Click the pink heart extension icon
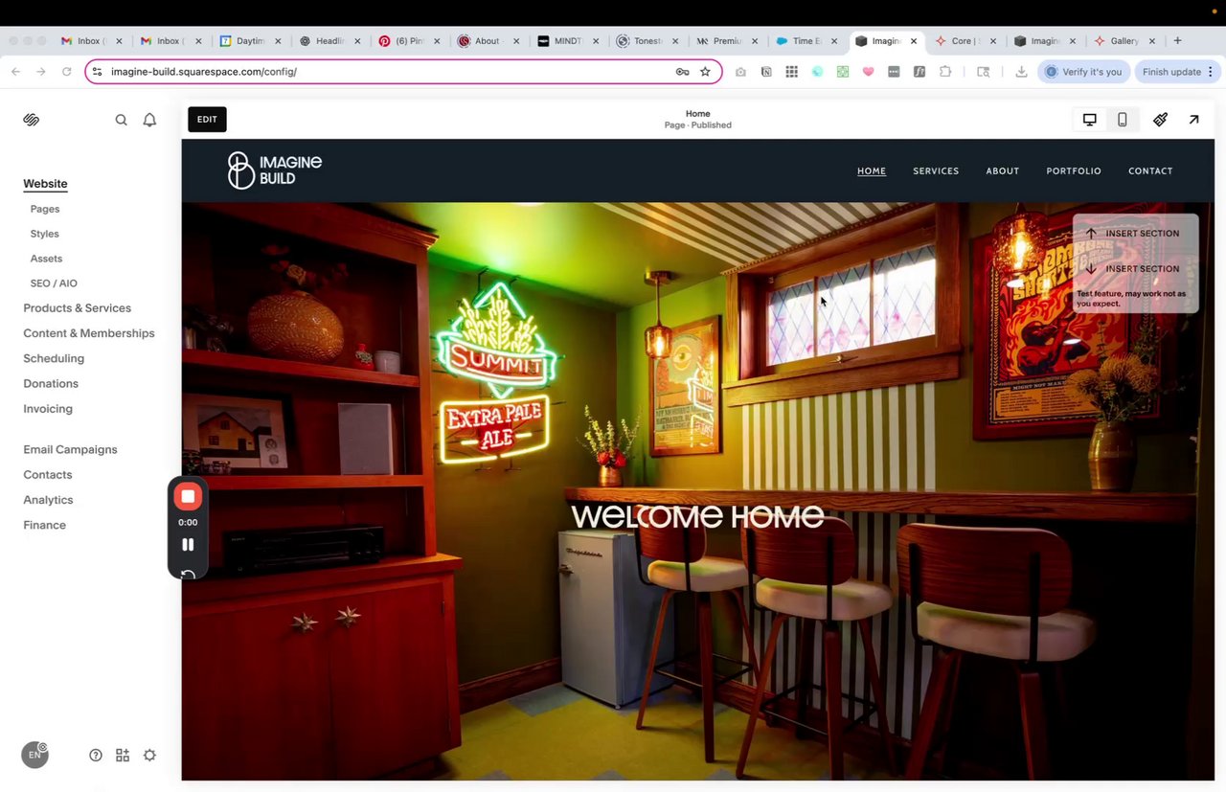The image size is (1226, 792). [x=868, y=72]
